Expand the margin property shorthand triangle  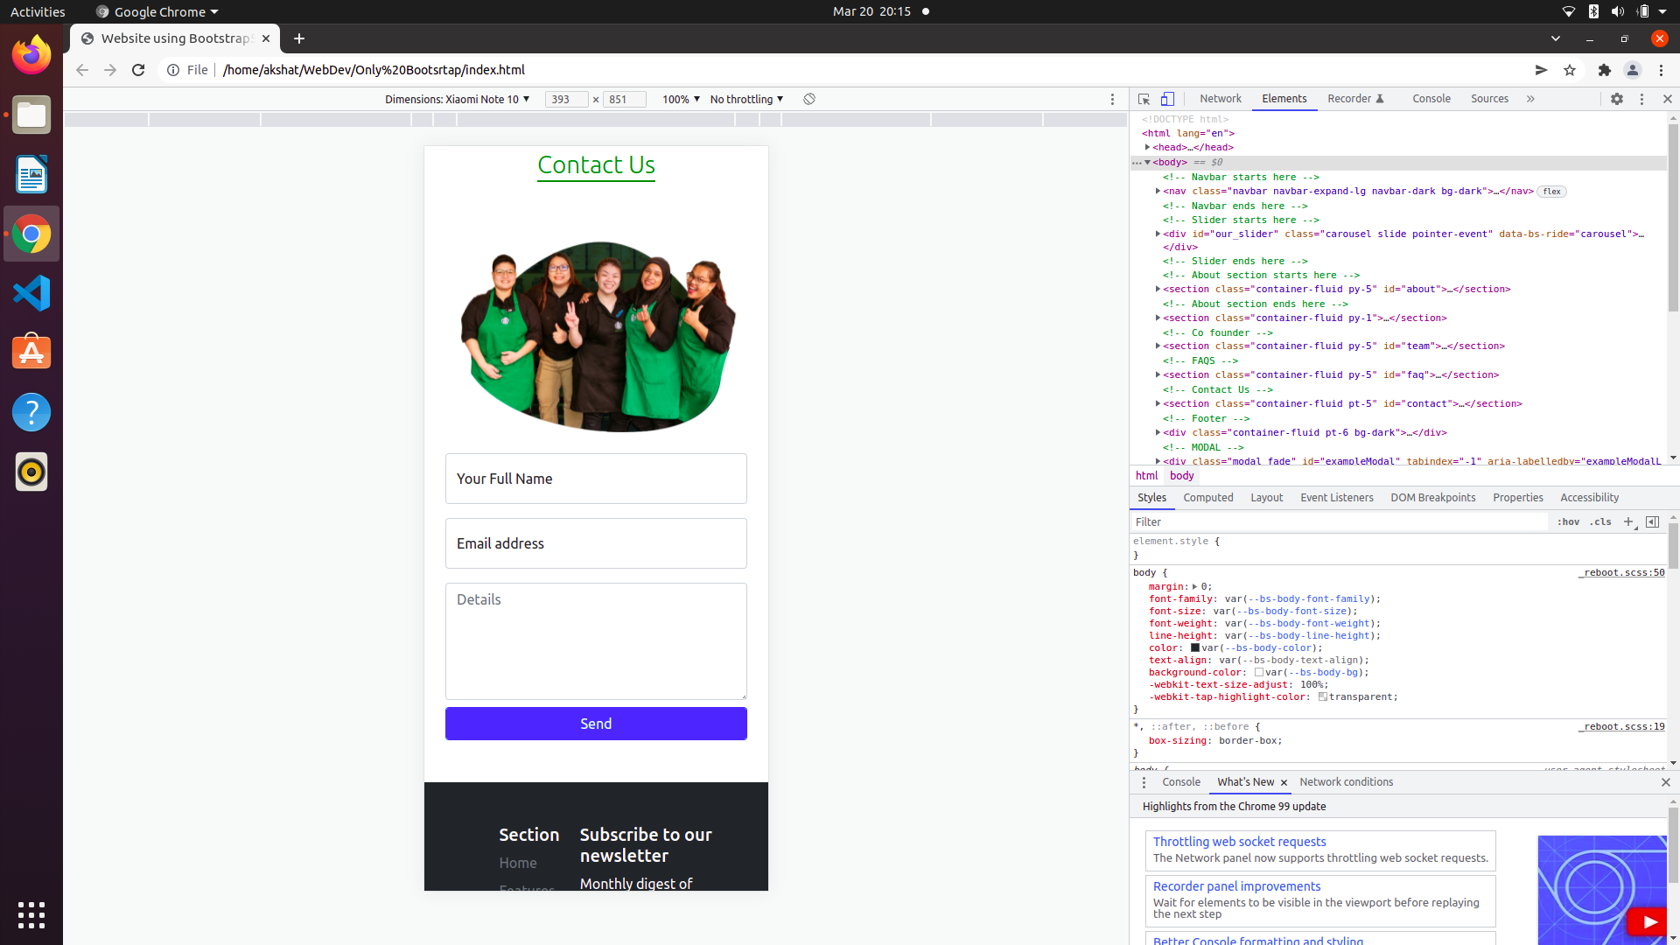pyautogui.click(x=1194, y=587)
